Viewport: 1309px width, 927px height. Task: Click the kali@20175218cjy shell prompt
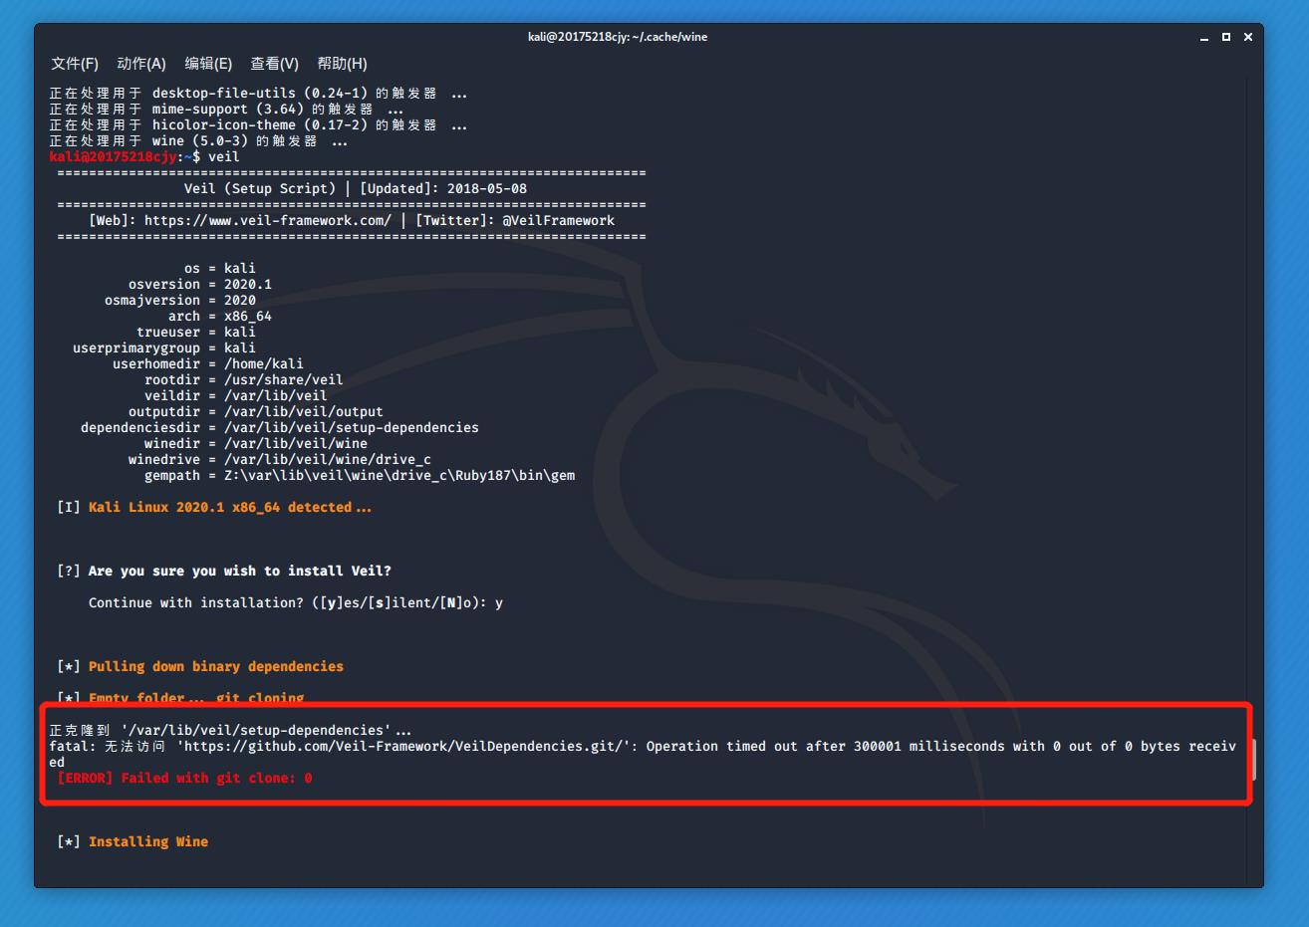125,157
